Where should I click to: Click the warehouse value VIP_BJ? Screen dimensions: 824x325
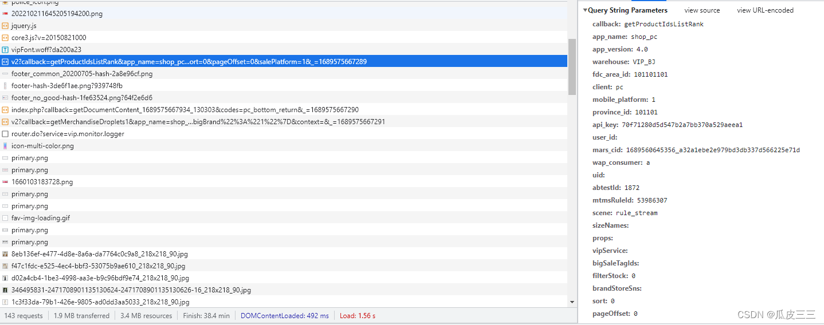tap(644, 62)
